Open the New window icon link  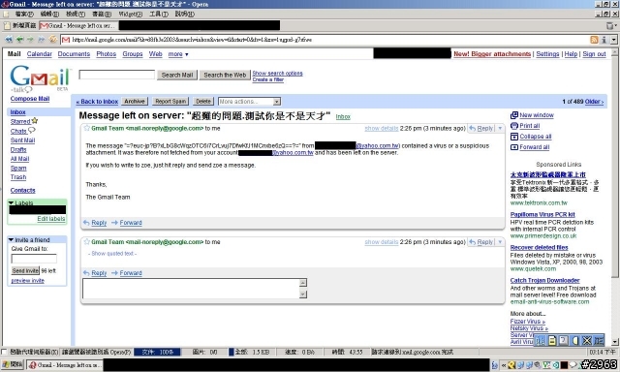514,115
